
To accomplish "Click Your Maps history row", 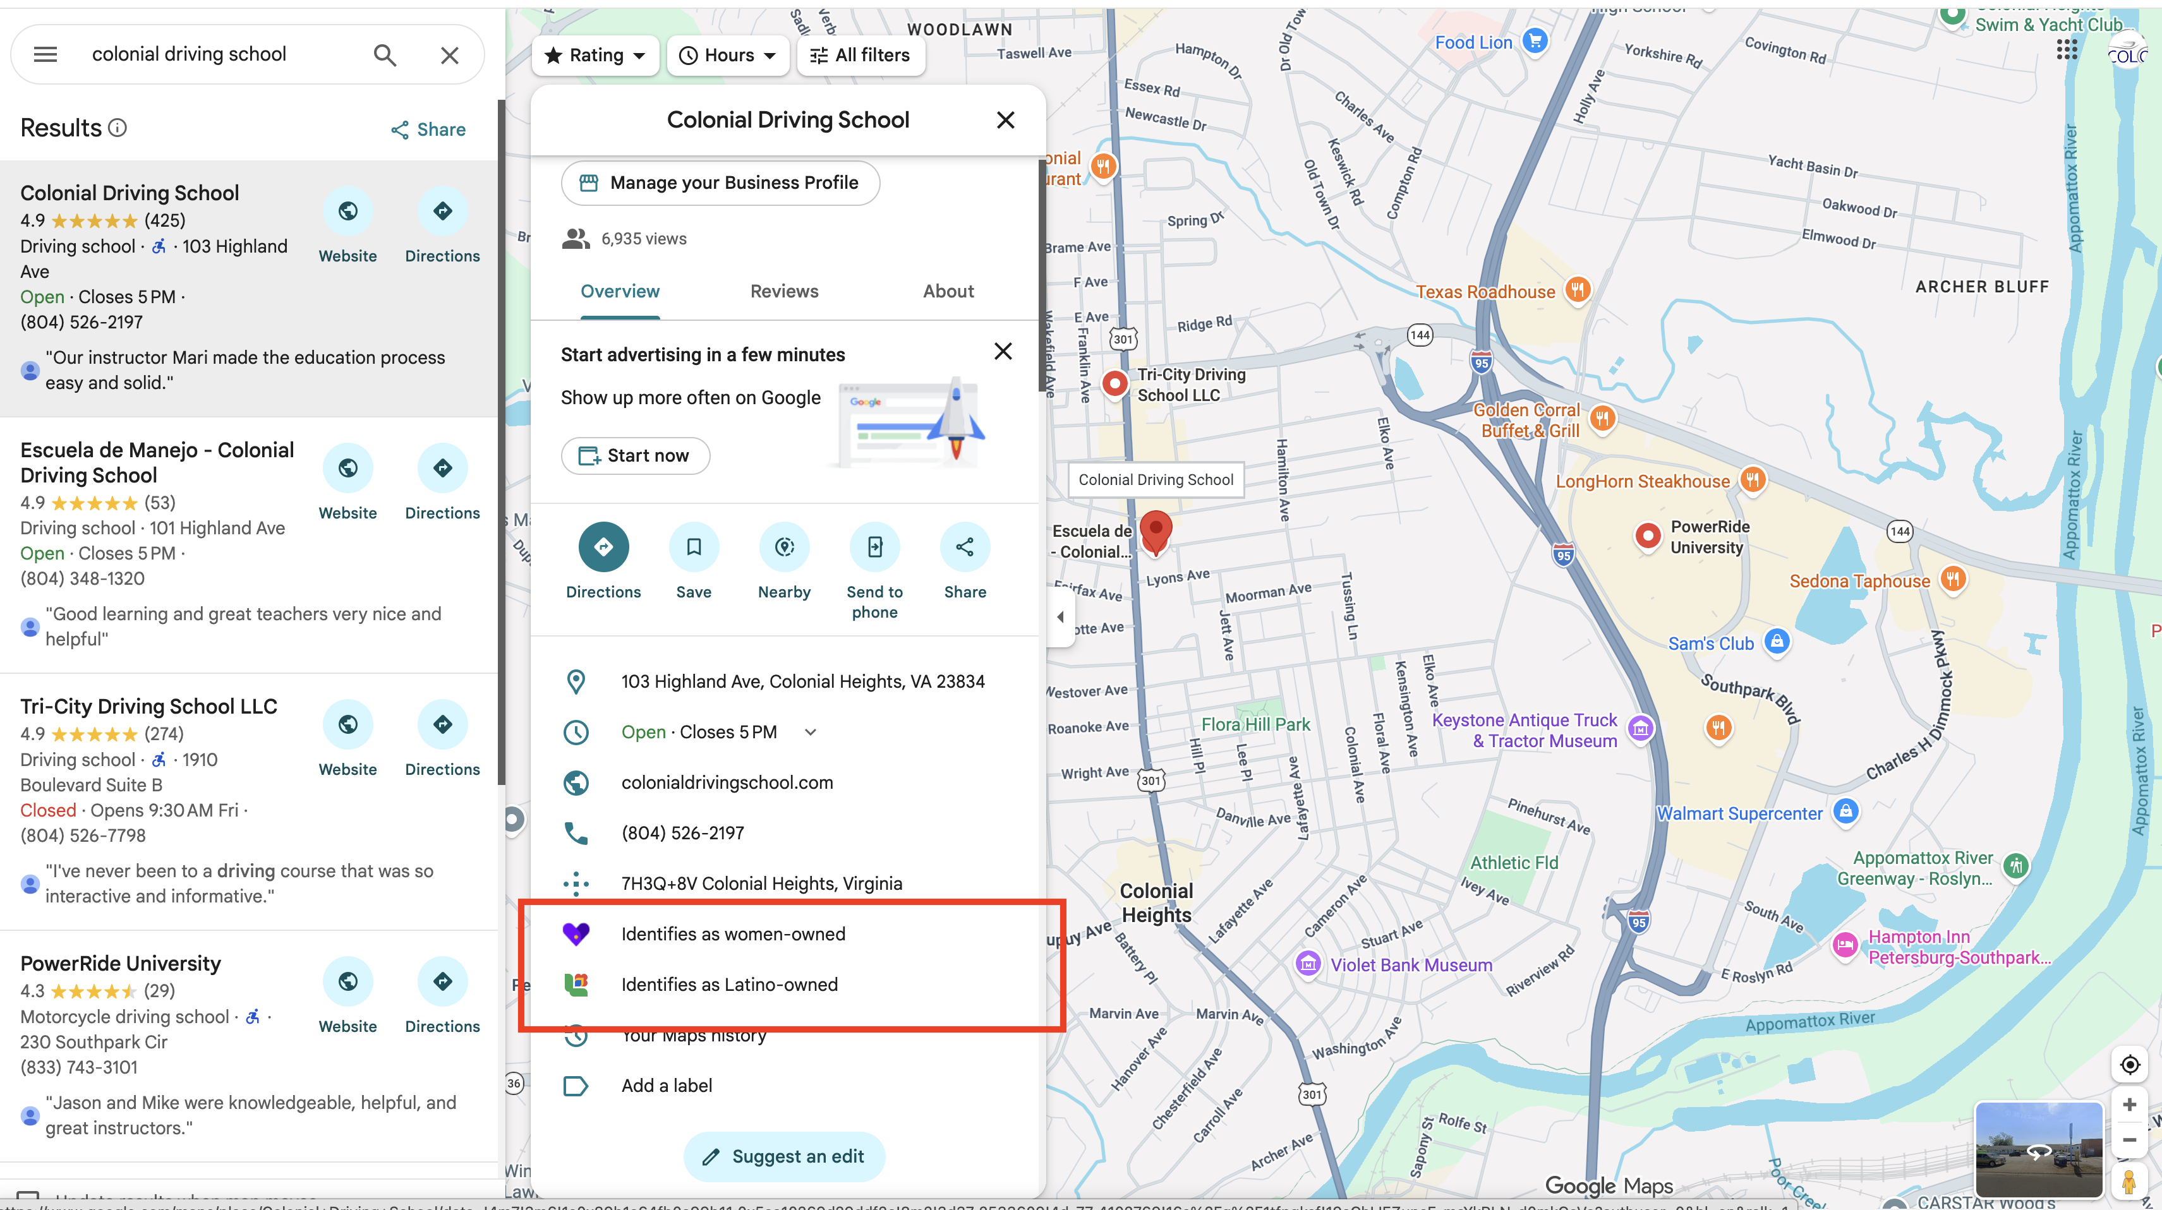I will 693,1036.
